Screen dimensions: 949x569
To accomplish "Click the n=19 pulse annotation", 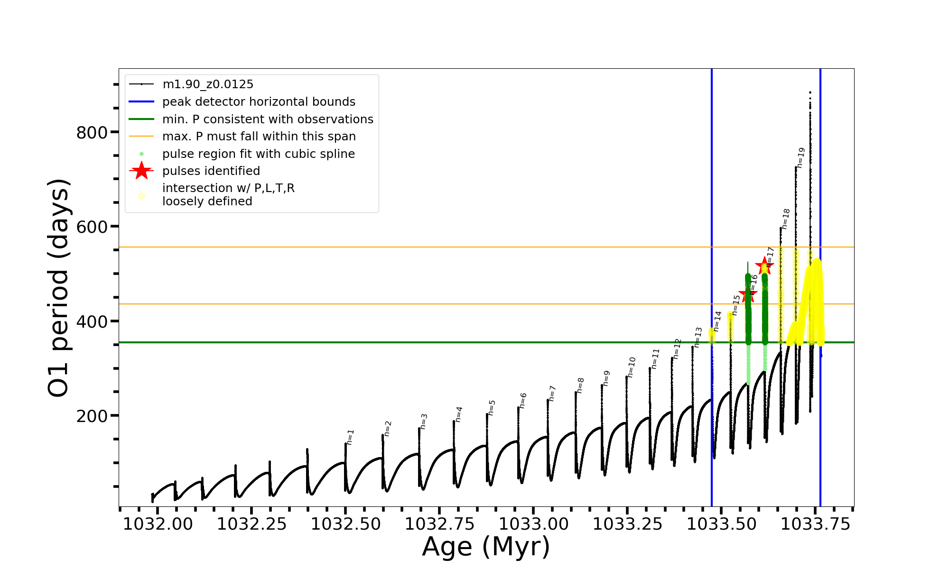I will pos(801,157).
